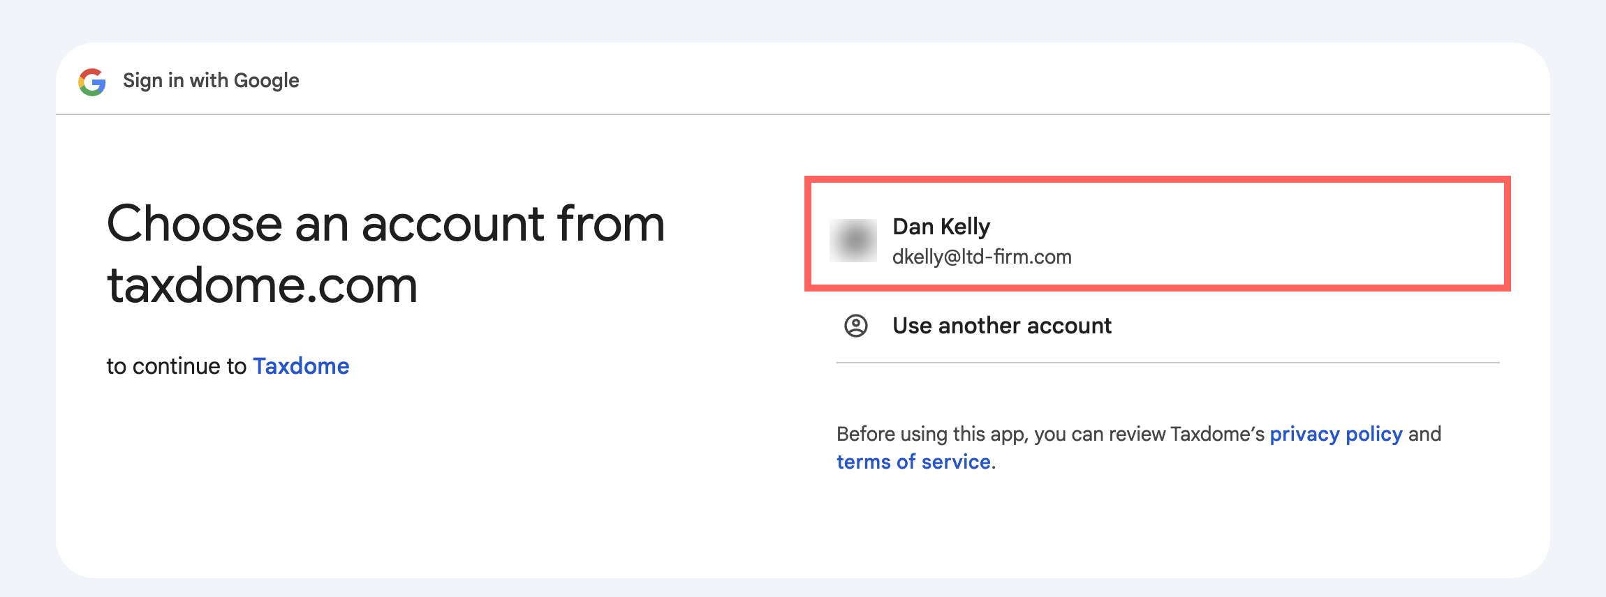Viewport: 1606px width, 597px height.
Task: Open the terms of service link
Action: tap(913, 462)
